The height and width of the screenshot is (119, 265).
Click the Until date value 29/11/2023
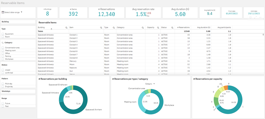pyautogui.click(x=254, y=14)
